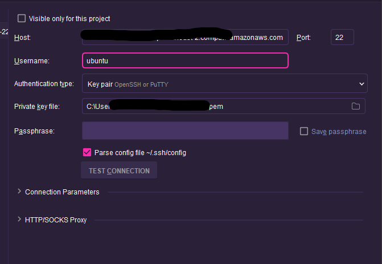Image resolution: width=382 pixels, height=264 pixels.
Task: Enable the Save passphrase checkbox
Action: click(304, 131)
